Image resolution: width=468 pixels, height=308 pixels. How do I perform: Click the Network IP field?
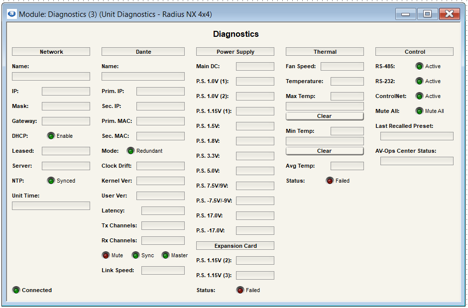[66, 91]
